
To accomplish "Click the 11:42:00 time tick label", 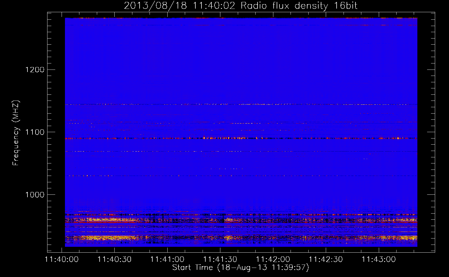I will tap(273, 259).
